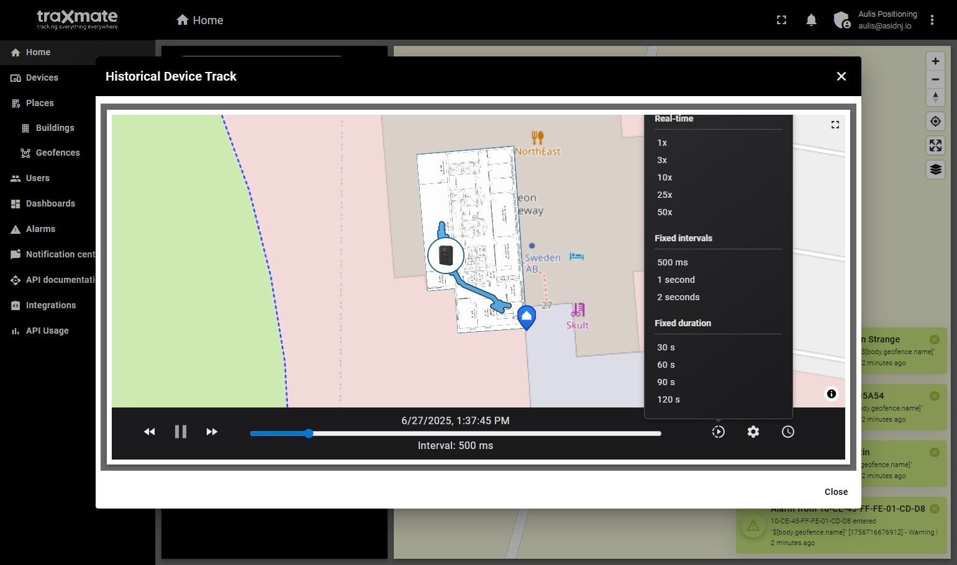
Task: Open Home in the sidebar
Action: point(77,53)
